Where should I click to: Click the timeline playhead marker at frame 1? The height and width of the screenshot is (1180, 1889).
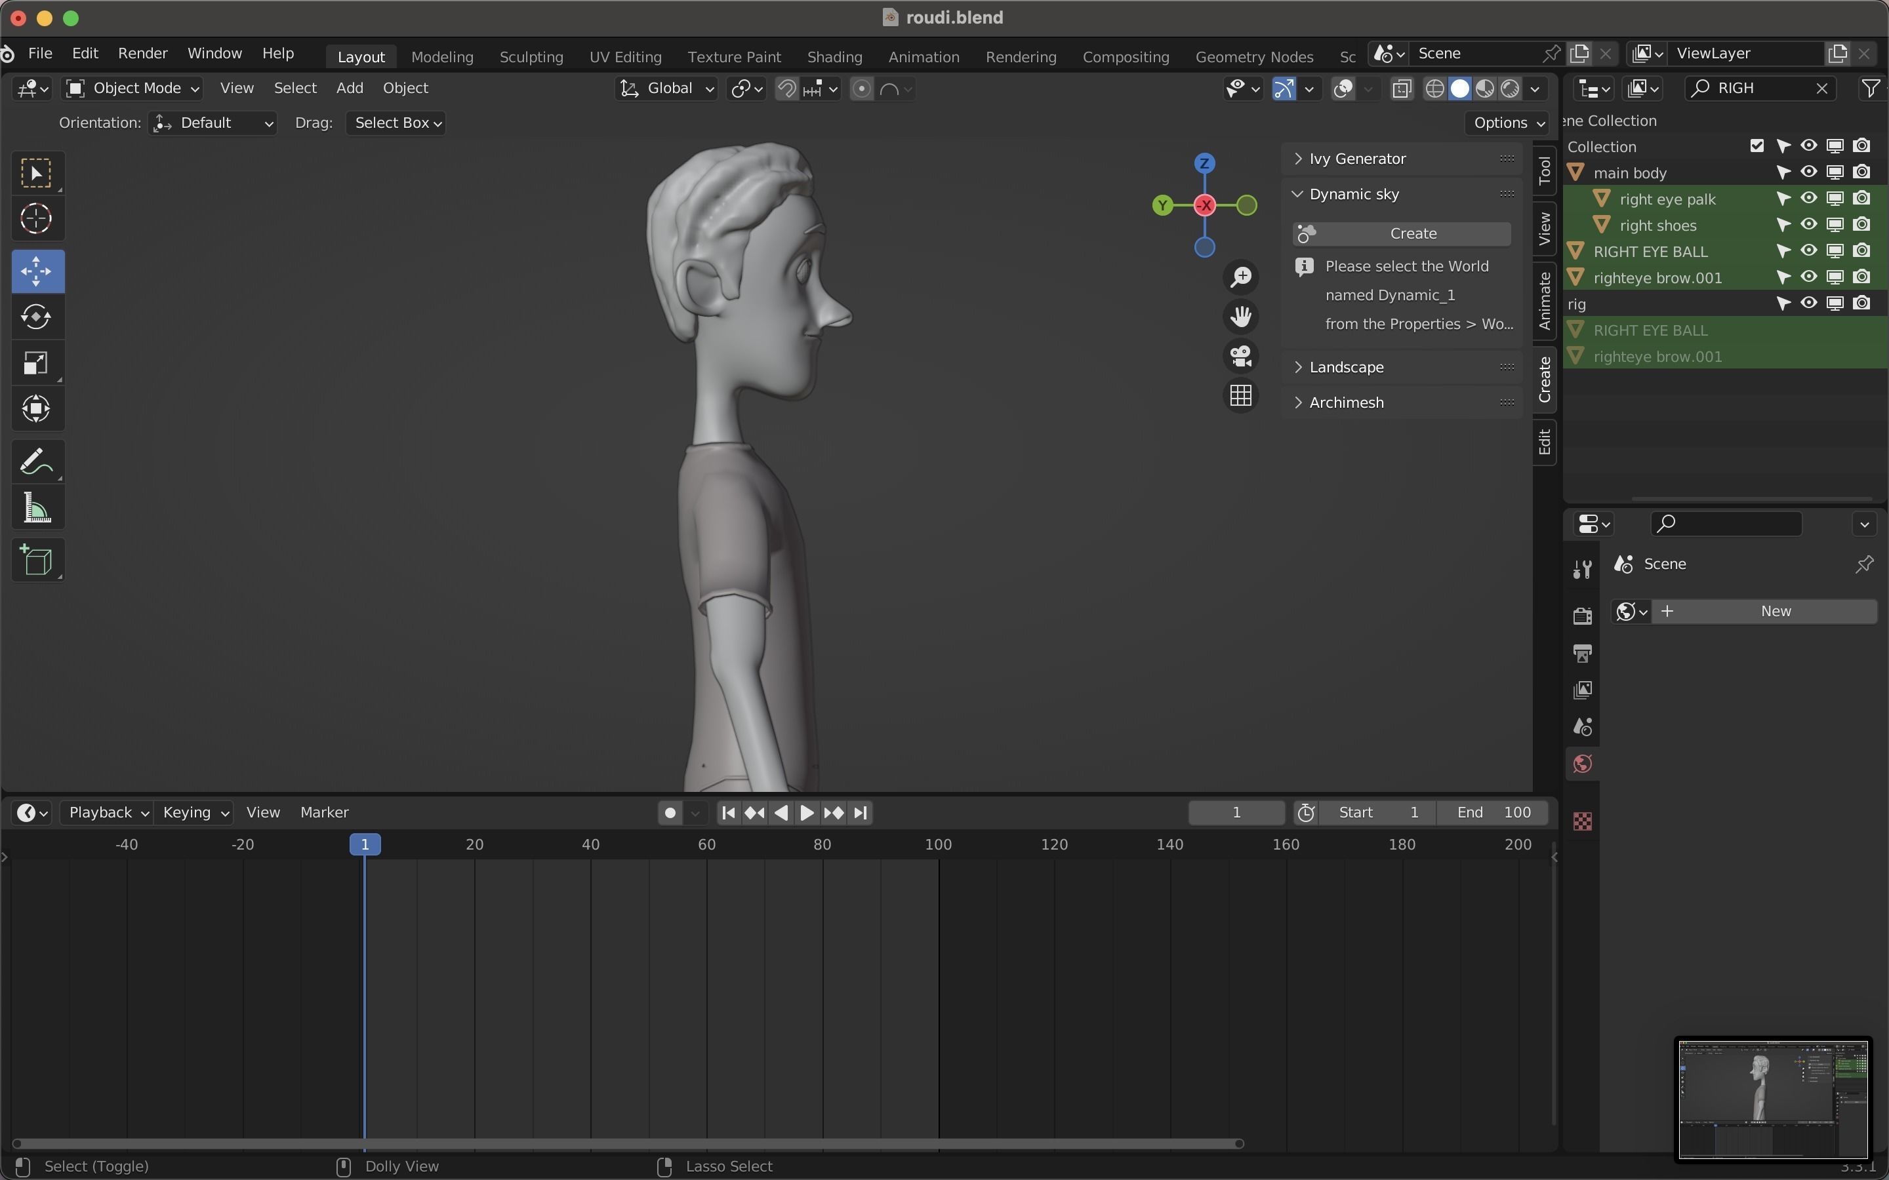365,844
